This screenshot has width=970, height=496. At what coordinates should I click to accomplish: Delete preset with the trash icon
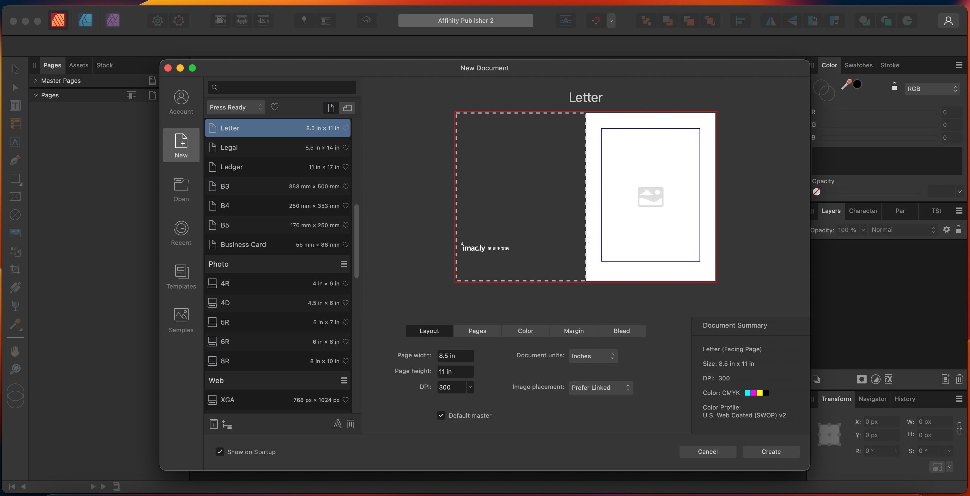coord(350,424)
